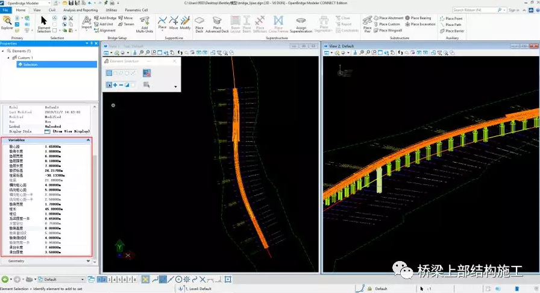This screenshot has width=540, height=293.
Task: Click the Undo arrow in quick access toolbar
Action: pos(90,3)
